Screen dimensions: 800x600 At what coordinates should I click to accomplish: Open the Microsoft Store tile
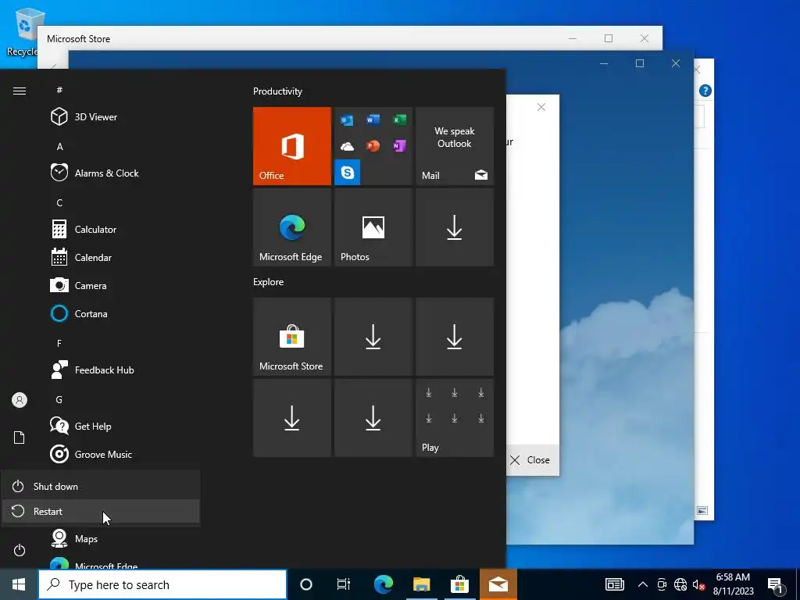[292, 337]
